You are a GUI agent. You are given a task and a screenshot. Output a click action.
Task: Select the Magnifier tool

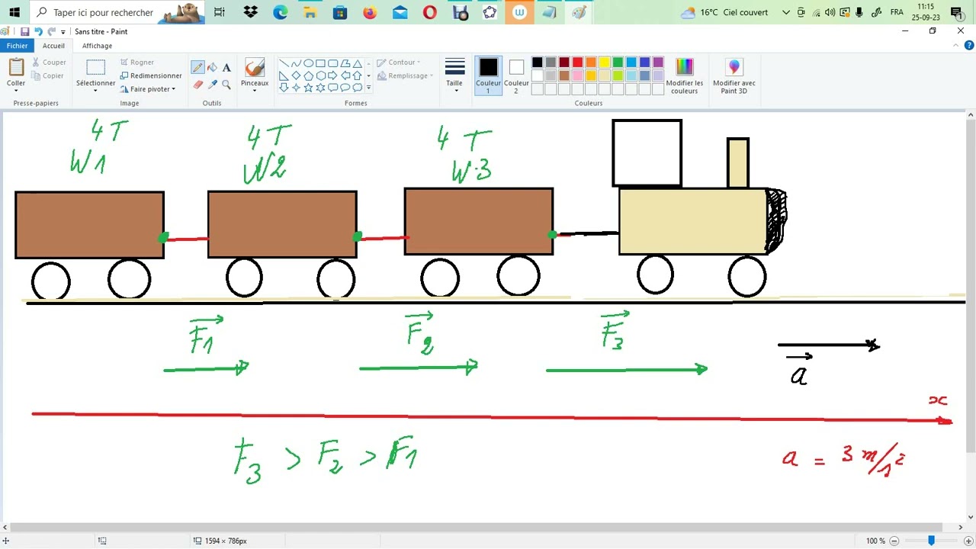tap(226, 85)
